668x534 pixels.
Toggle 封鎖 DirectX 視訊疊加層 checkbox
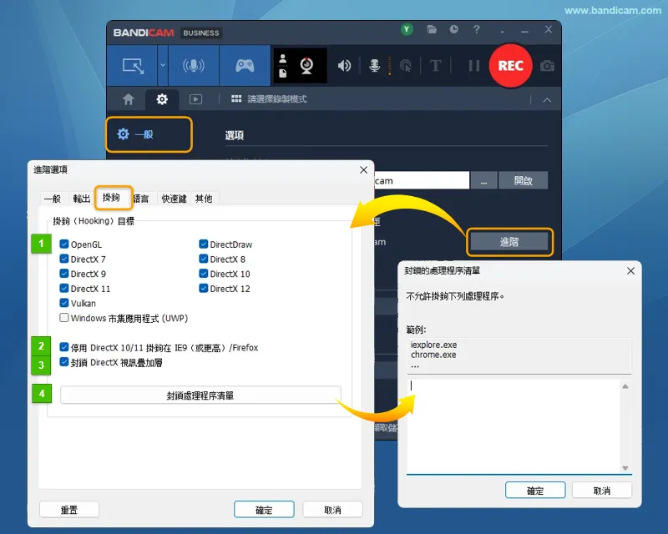64,362
